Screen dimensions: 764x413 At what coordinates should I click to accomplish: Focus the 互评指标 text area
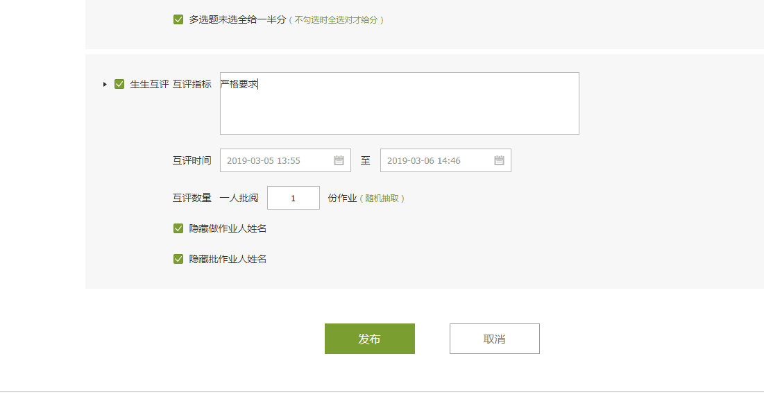(399, 103)
